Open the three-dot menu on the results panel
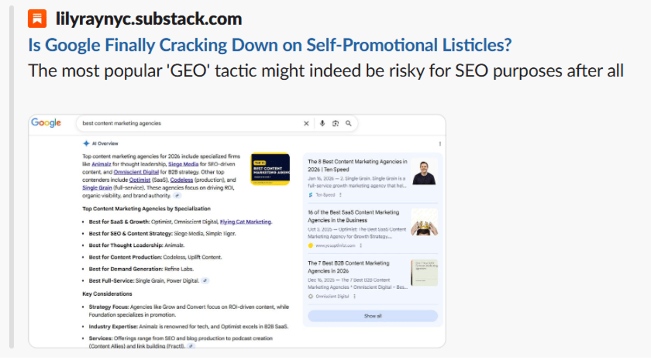This screenshot has width=651, height=364. [441, 143]
